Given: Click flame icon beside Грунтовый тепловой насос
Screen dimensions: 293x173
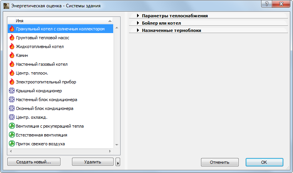Looking at the screenshot, I should [12, 38].
